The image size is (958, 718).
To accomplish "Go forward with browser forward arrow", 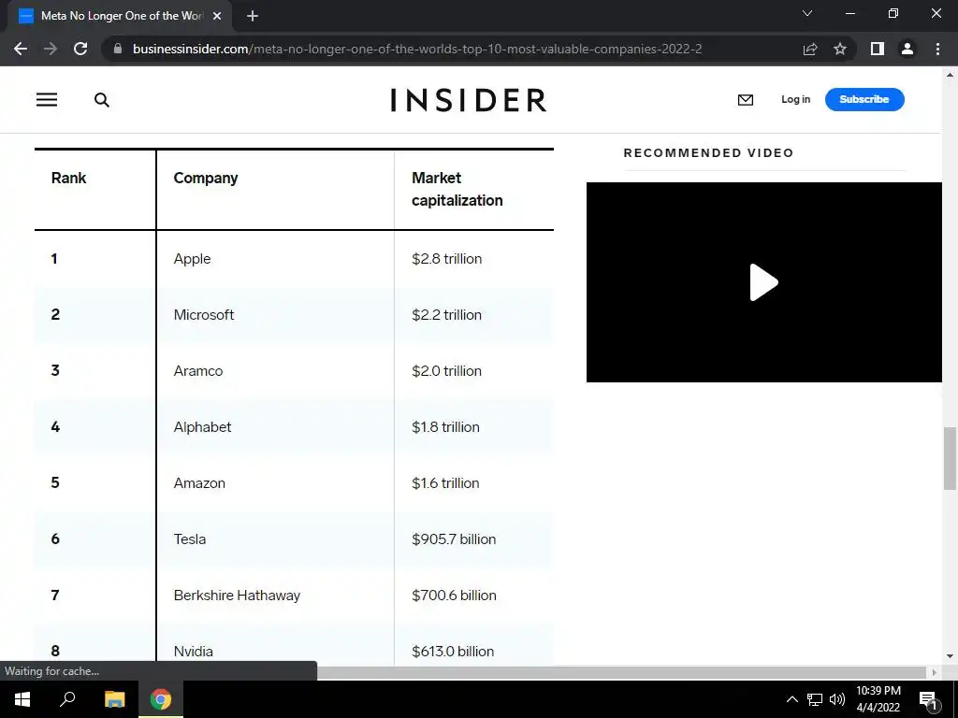I will click(x=51, y=49).
